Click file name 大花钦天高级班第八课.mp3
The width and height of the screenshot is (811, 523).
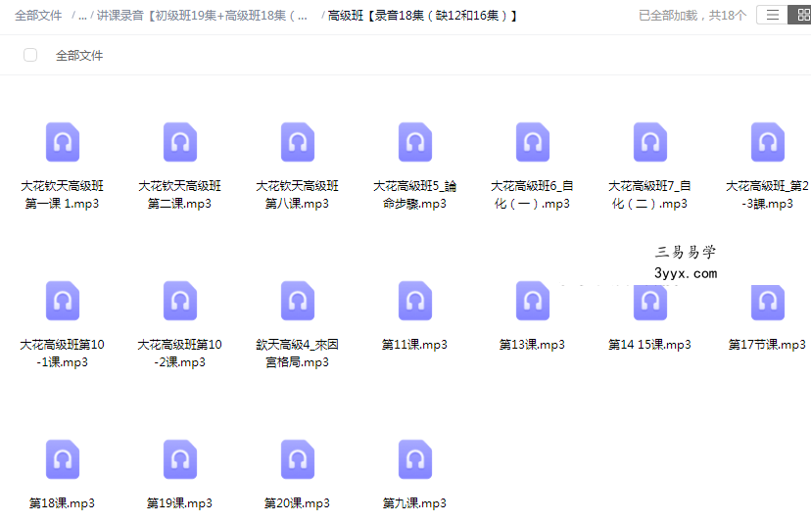point(297,195)
